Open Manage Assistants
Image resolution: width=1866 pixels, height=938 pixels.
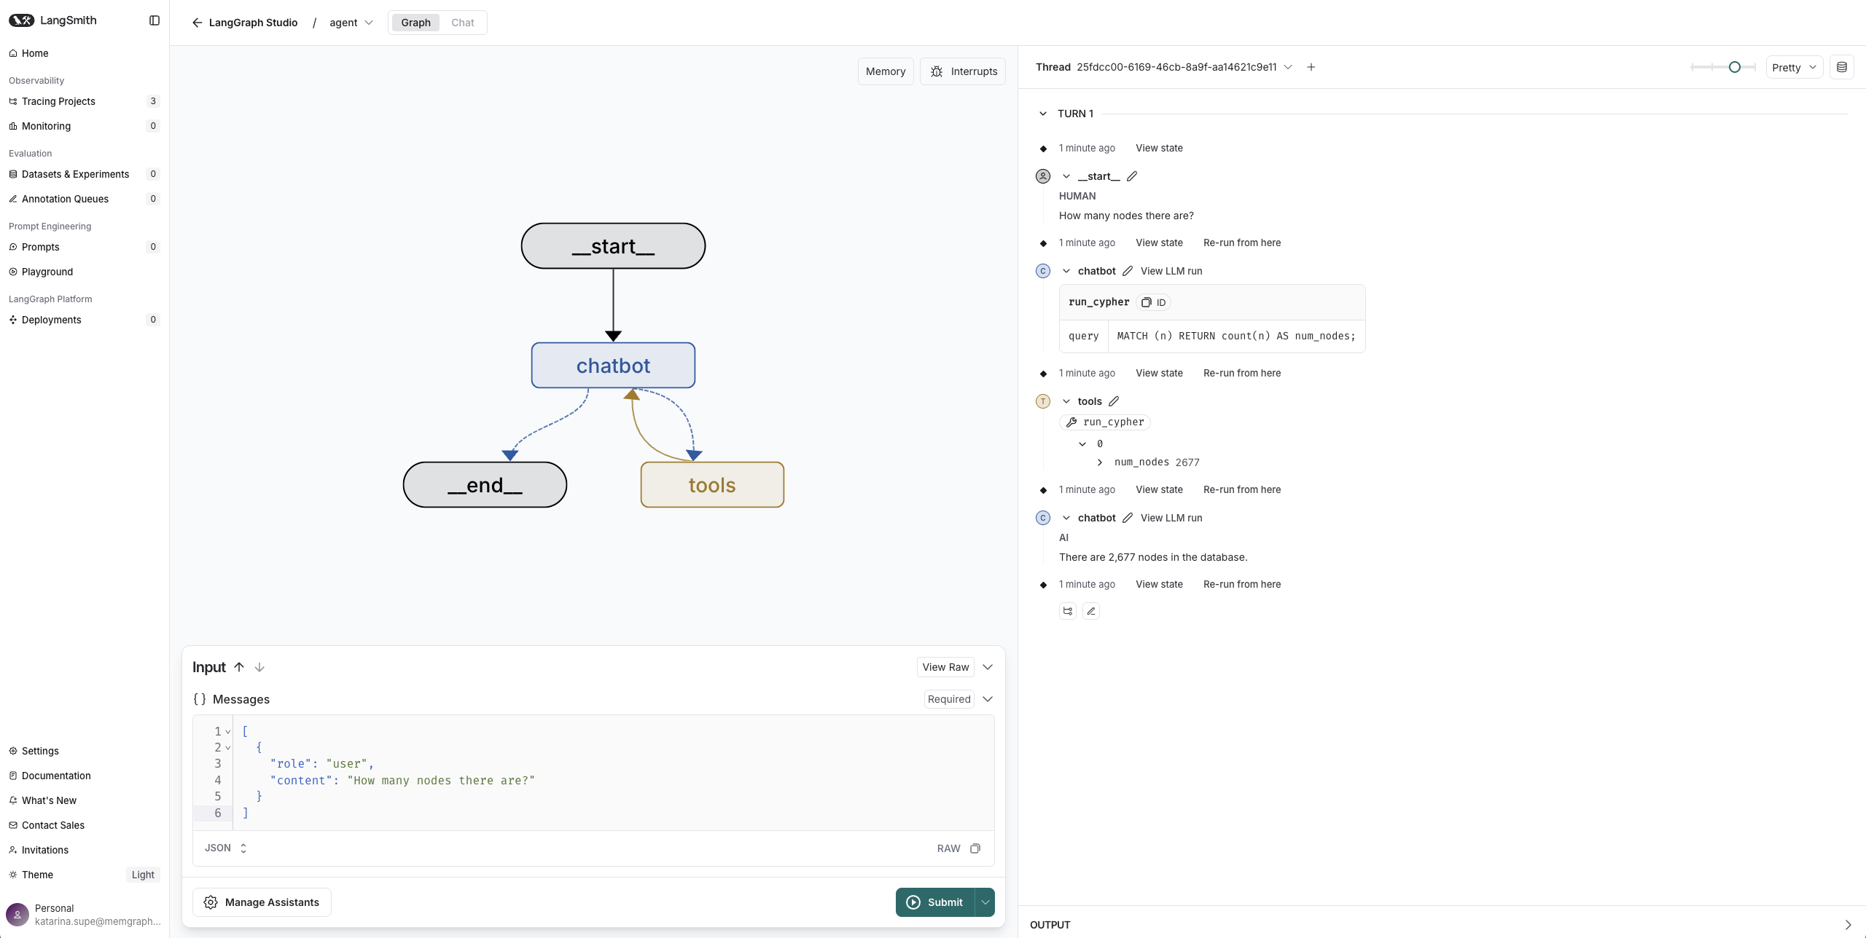pyautogui.click(x=262, y=902)
